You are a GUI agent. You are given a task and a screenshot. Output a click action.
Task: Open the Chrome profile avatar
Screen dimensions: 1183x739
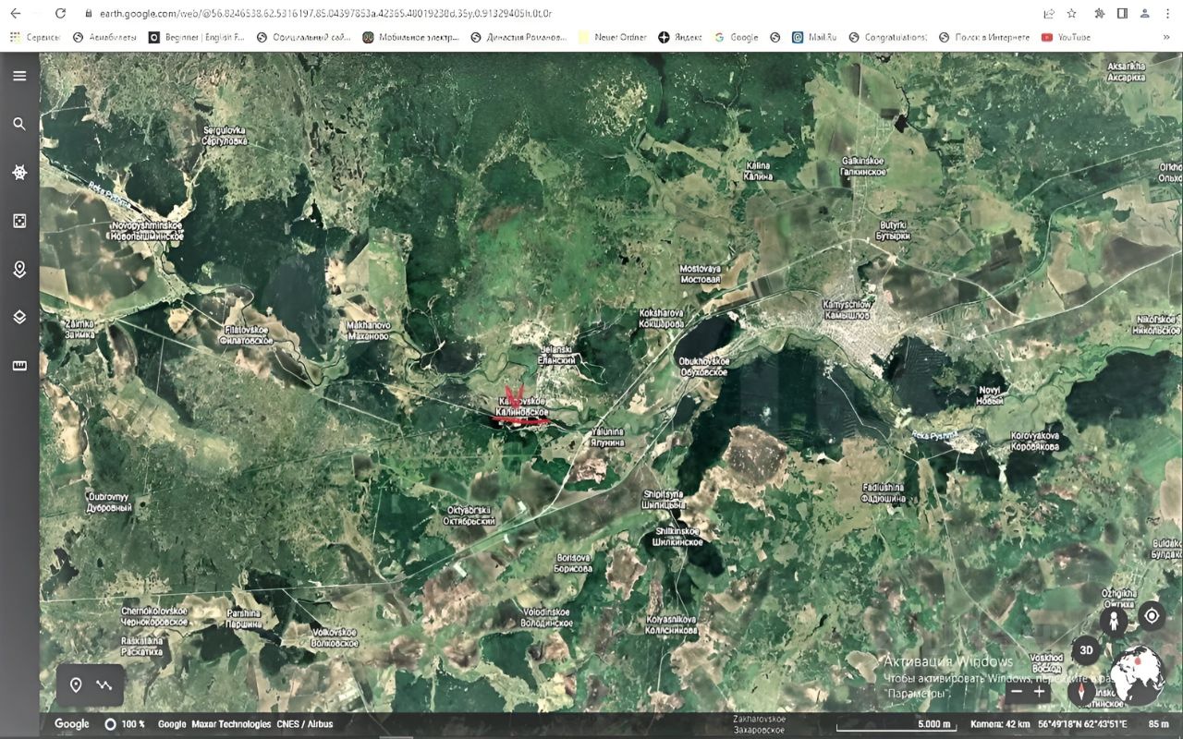pyautogui.click(x=1146, y=14)
